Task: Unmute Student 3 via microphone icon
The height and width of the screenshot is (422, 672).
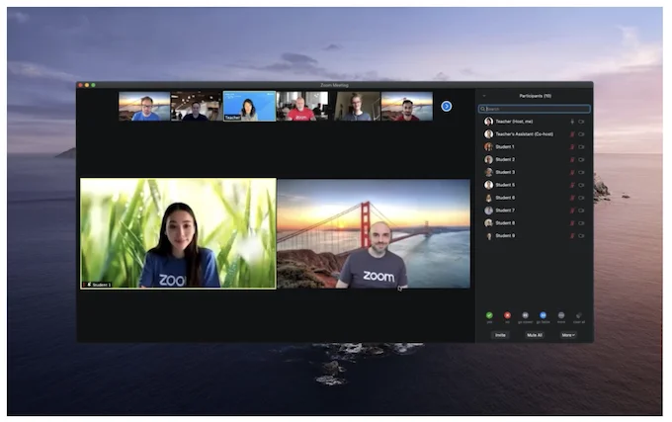Action: point(572,172)
